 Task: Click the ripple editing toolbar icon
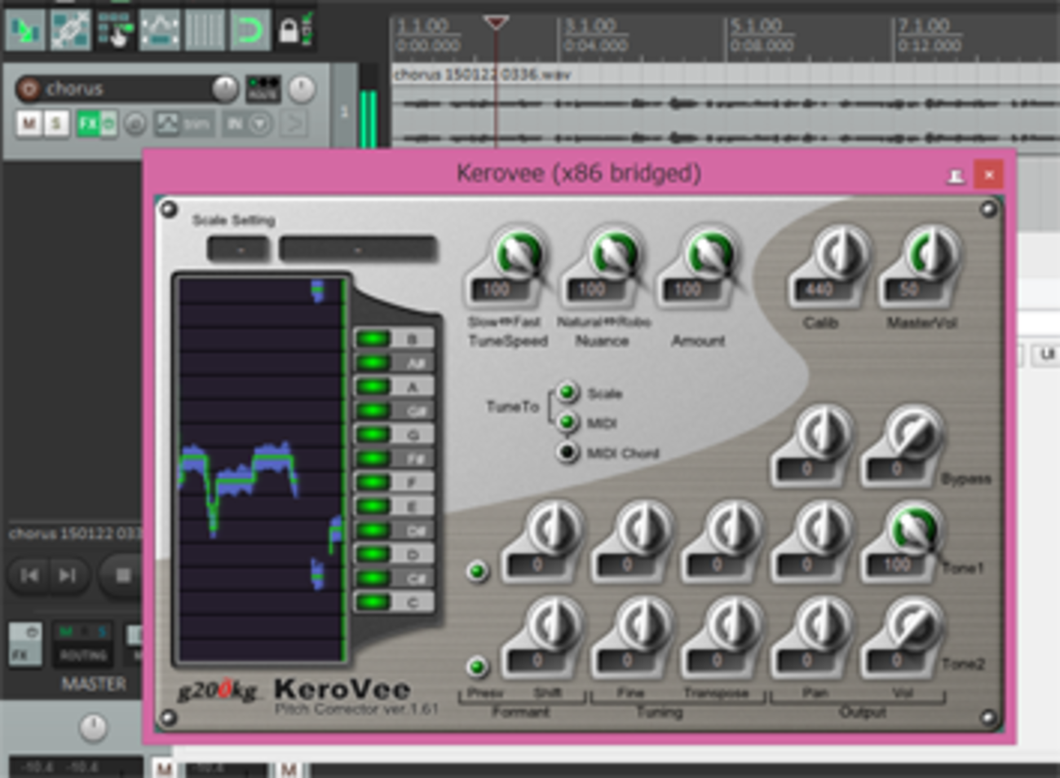click(115, 31)
